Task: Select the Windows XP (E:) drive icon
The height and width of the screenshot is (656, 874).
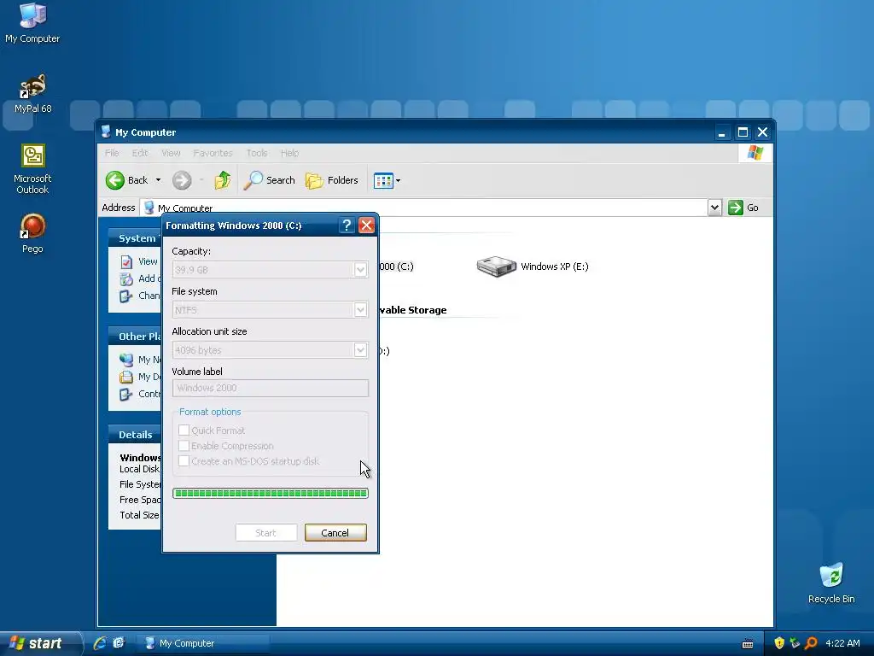Action: (496, 266)
